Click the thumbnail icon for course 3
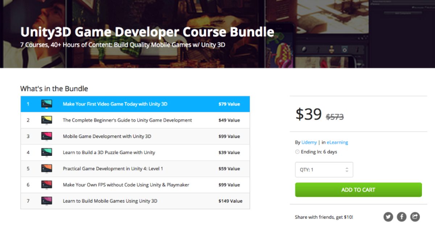This screenshot has height=227, width=435. 46,137
